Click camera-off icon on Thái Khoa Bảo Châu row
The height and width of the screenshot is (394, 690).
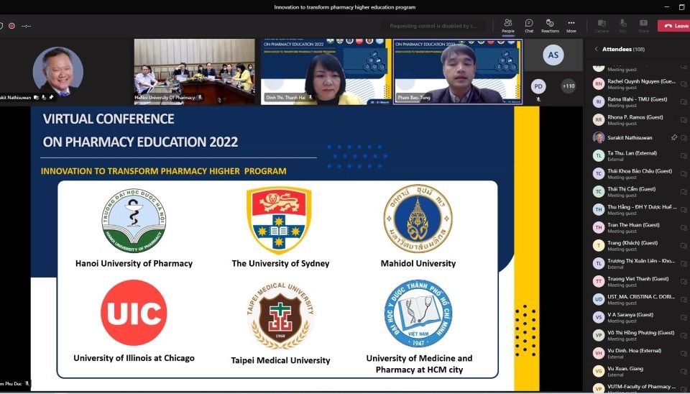click(684, 174)
